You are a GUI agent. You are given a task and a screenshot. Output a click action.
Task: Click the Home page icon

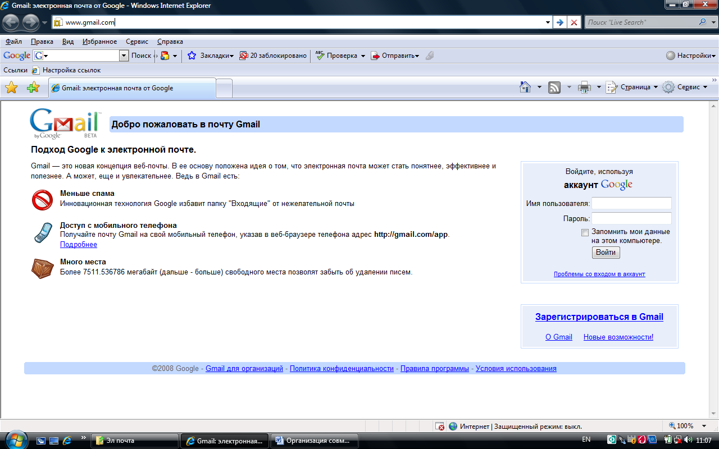525,87
